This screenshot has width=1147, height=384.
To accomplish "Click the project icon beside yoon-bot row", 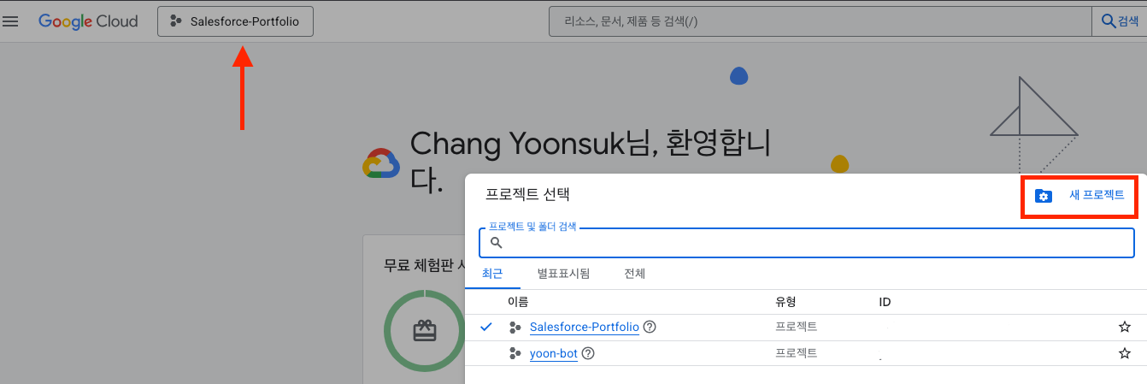I will pyautogui.click(x=515, y=353).
